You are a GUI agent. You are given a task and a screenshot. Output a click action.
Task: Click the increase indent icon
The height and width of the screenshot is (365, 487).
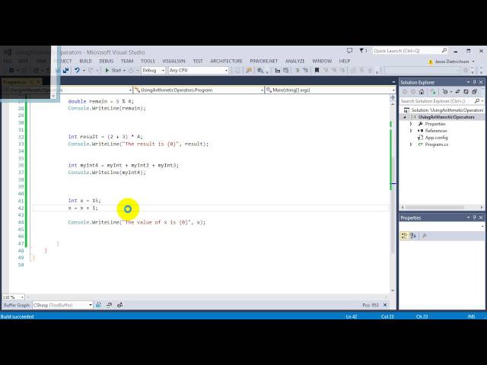(x=286, y=71)
